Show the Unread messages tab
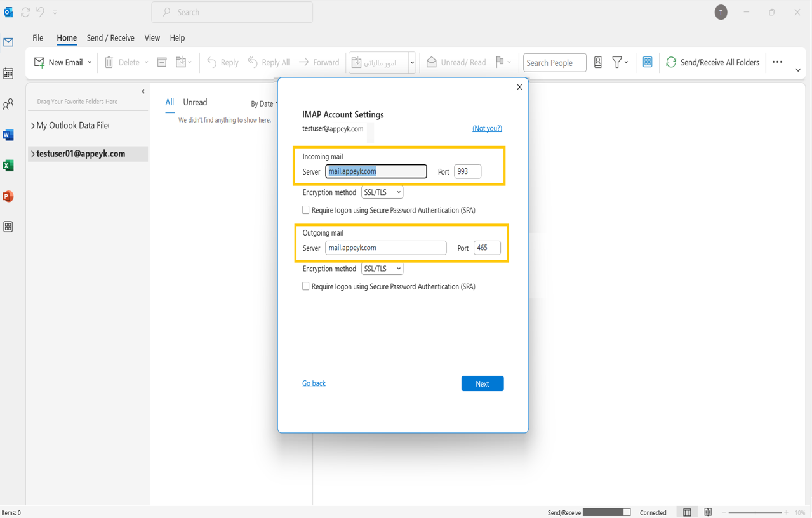 195,102
